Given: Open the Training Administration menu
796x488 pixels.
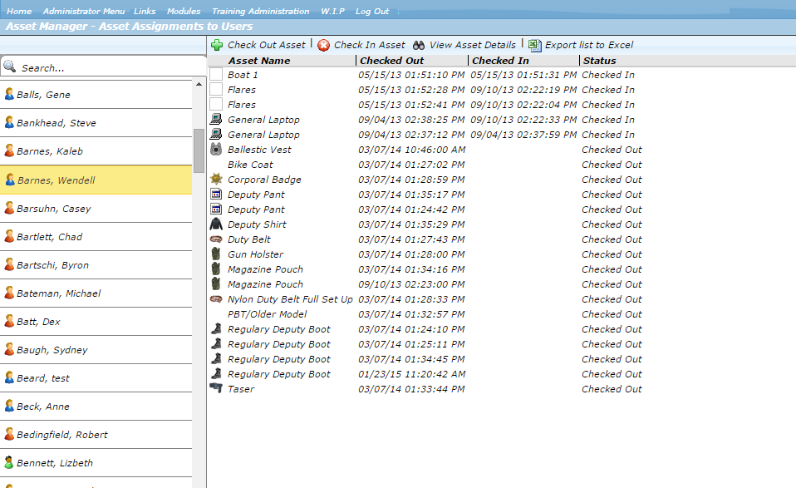Looking at the screenshot, I should (260, 12).
